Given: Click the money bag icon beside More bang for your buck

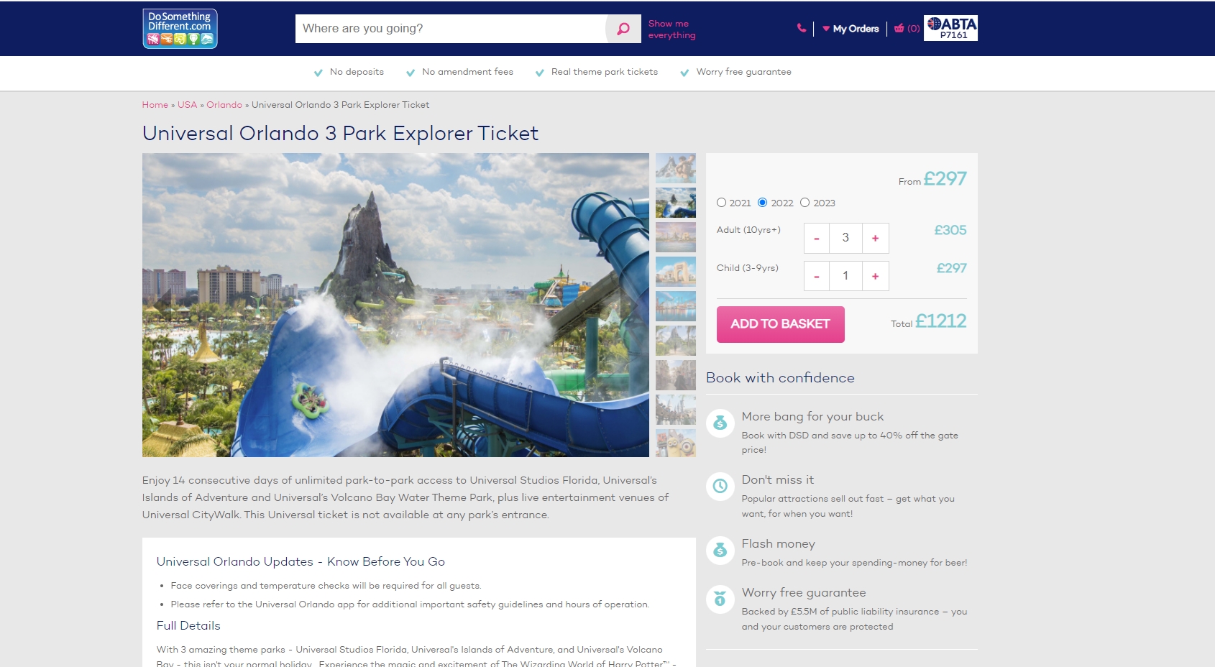Looking at the screenshot, I should tap(720, 423).
